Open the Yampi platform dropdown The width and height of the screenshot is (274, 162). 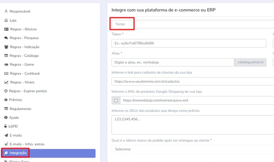tap(193, 24)
